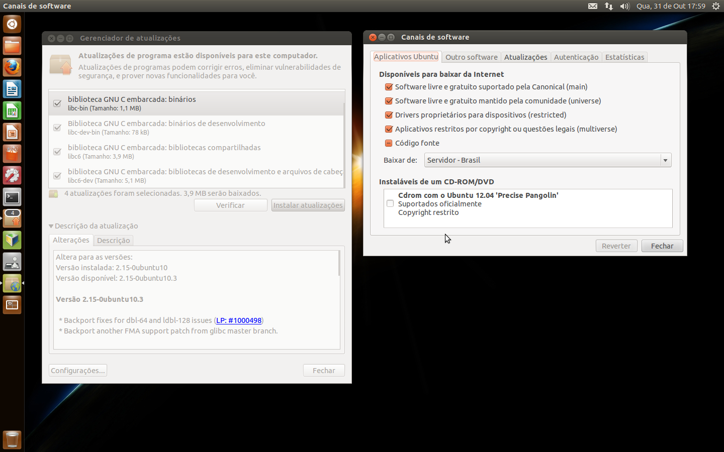Click the 'Versão disponível: 2.15-0ubuntu10.3' line
724x452 pixels.
pyautogui.click(x=116, y=278)
